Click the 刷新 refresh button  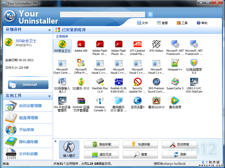[179, 154]
